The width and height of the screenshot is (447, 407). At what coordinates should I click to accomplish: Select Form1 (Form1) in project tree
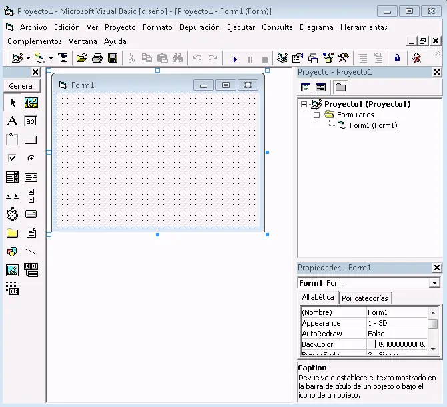(373, 125)
